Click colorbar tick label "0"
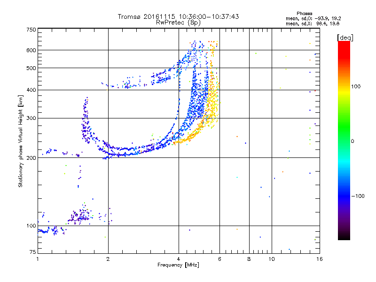This screenshot has height=282, width=376. click(x=352, y=141)
